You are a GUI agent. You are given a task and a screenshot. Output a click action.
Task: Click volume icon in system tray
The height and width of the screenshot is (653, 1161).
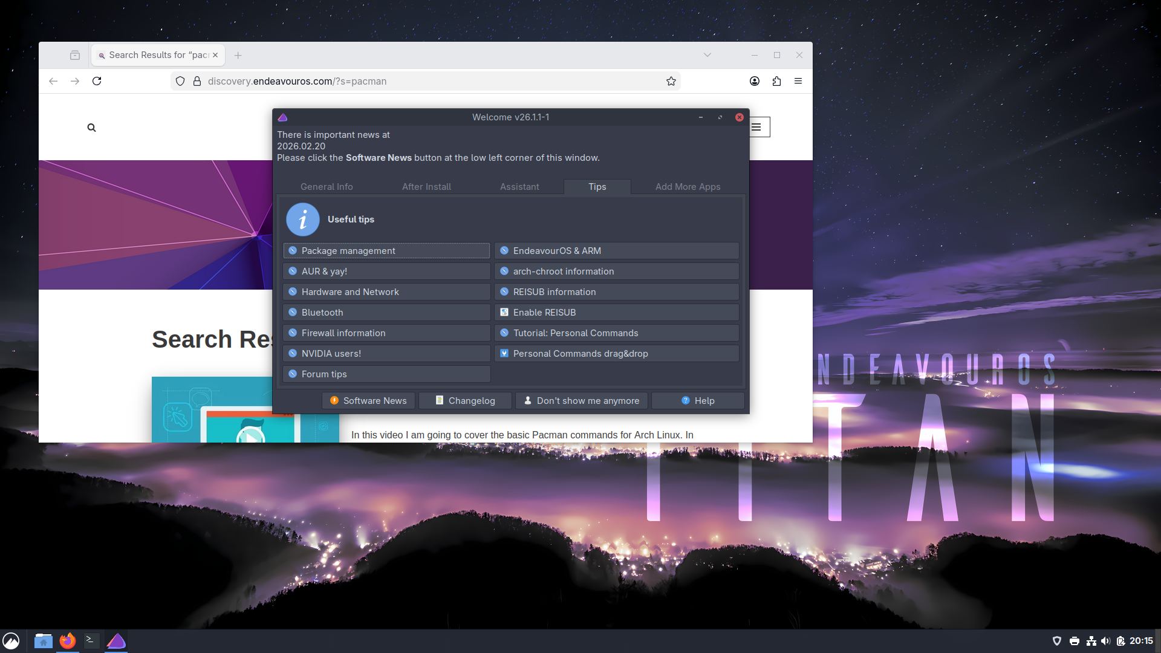1105,641
